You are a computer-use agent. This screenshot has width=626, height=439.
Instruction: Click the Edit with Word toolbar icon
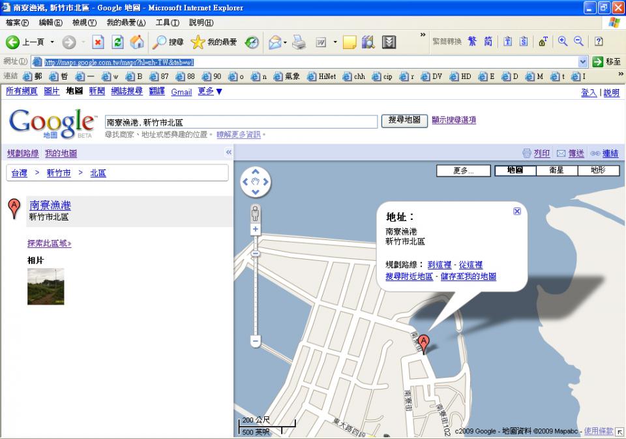pyautogui.click(x=321, y=42)
